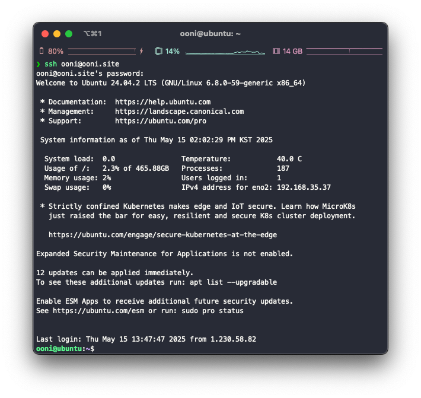Viewport: 421px width, 398px height.
Task: Click the login source IP 1.230.58.82
Action: (x=233, y=339)
